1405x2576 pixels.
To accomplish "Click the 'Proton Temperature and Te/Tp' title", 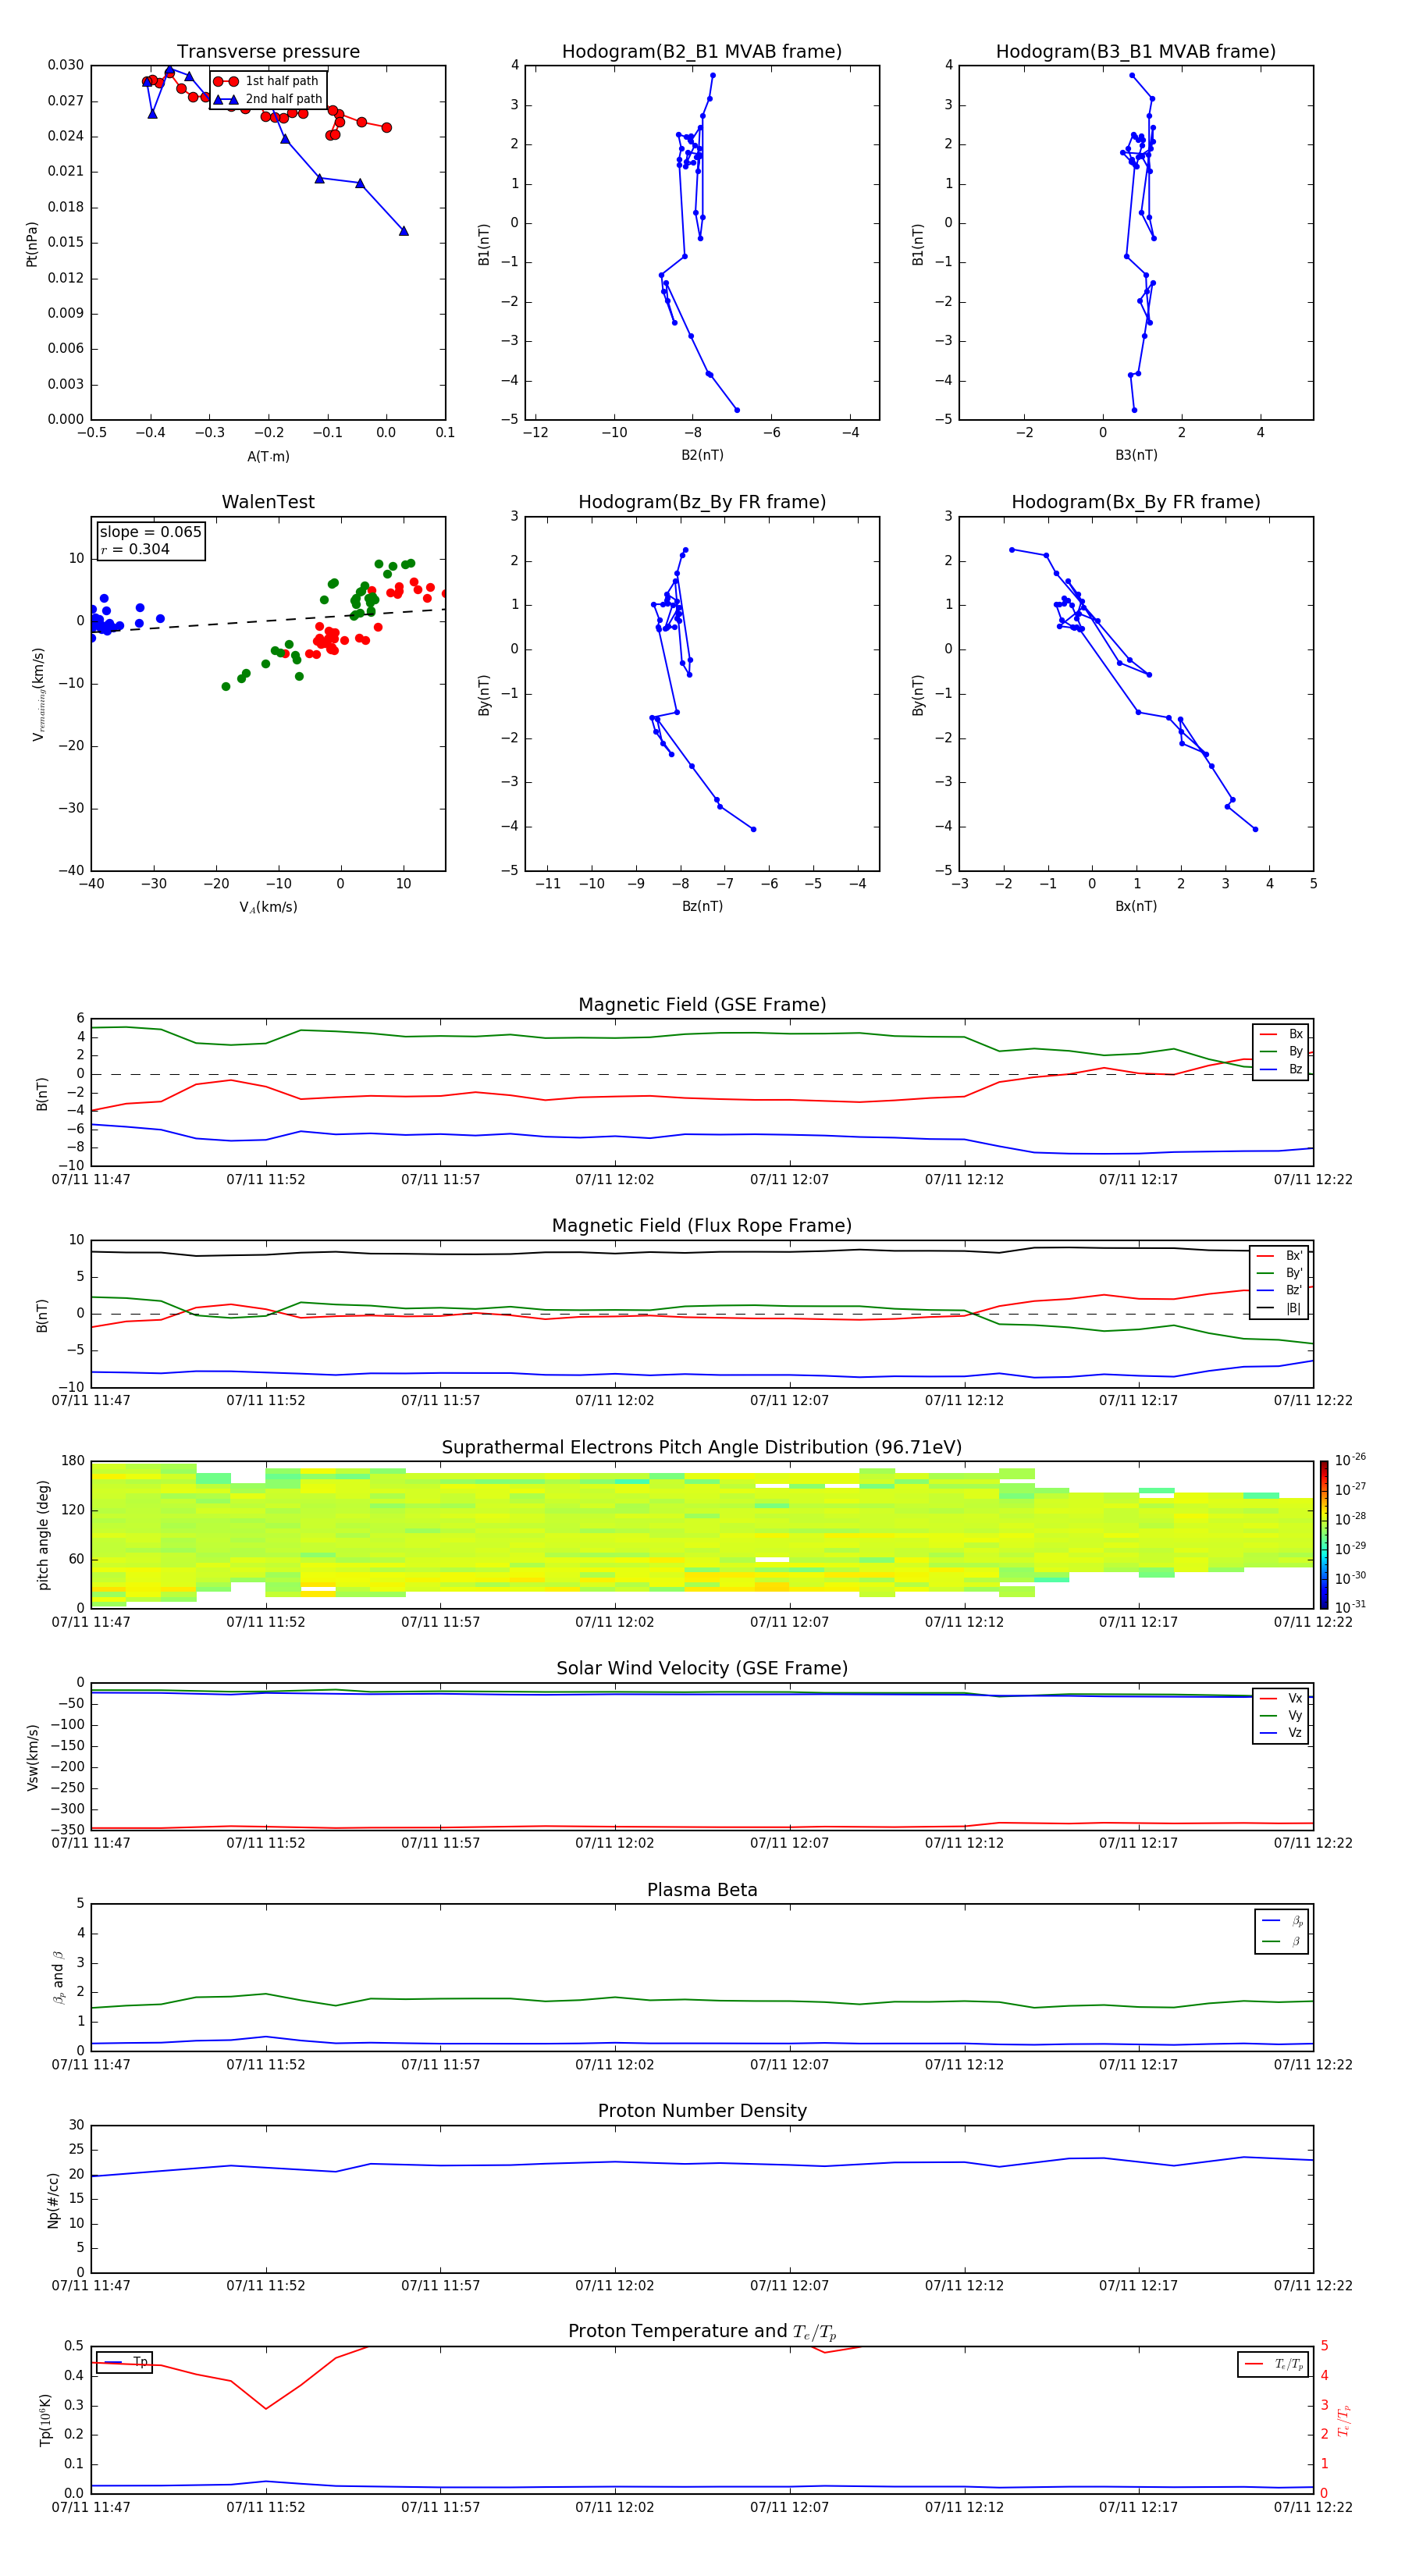I will tap(702, 2332).
